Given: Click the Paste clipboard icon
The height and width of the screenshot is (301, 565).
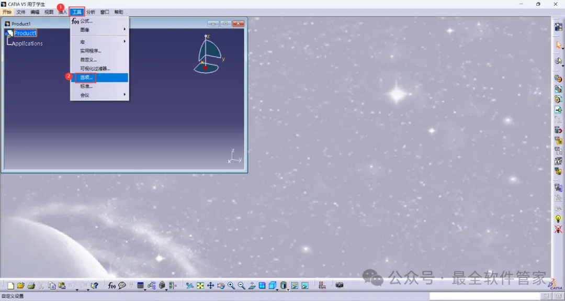Looking at the screenshot, I should 62,286.
